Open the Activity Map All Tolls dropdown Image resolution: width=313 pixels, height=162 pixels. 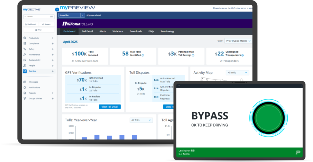click(237, 73)
